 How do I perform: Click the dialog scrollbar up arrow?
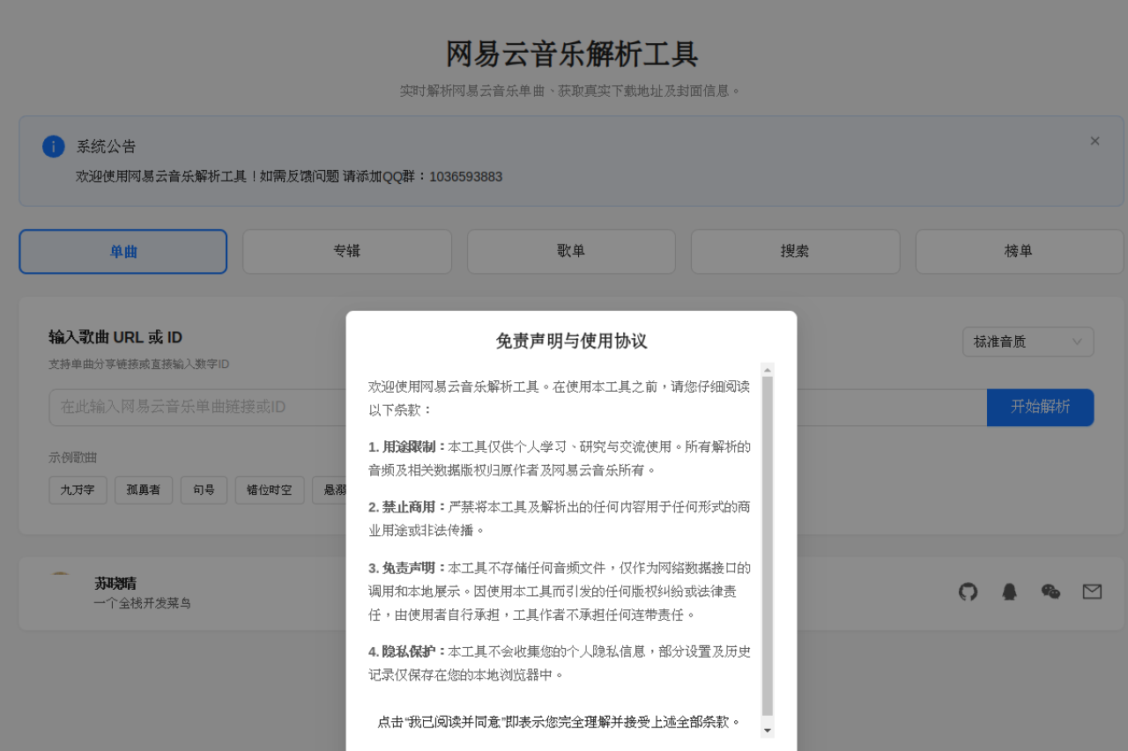tap(768, 370)
